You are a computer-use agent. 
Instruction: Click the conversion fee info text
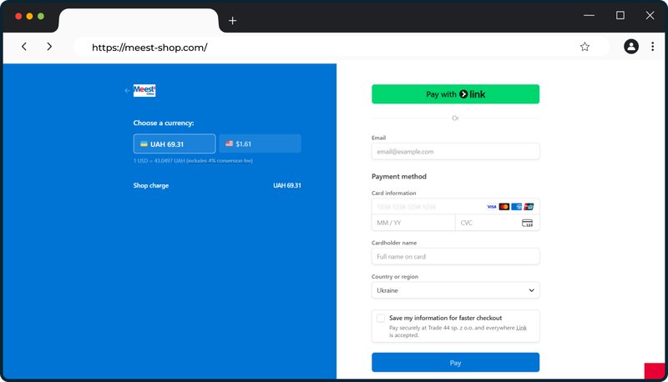click(193, 160)
